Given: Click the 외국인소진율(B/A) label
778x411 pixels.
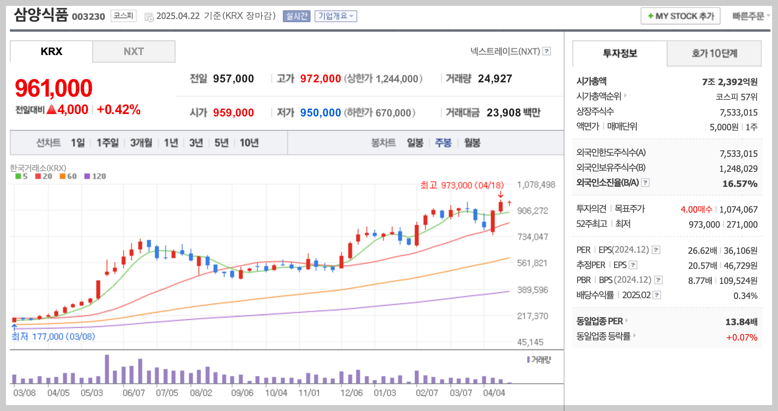Looking at the screenshot, I should [608, 183].
